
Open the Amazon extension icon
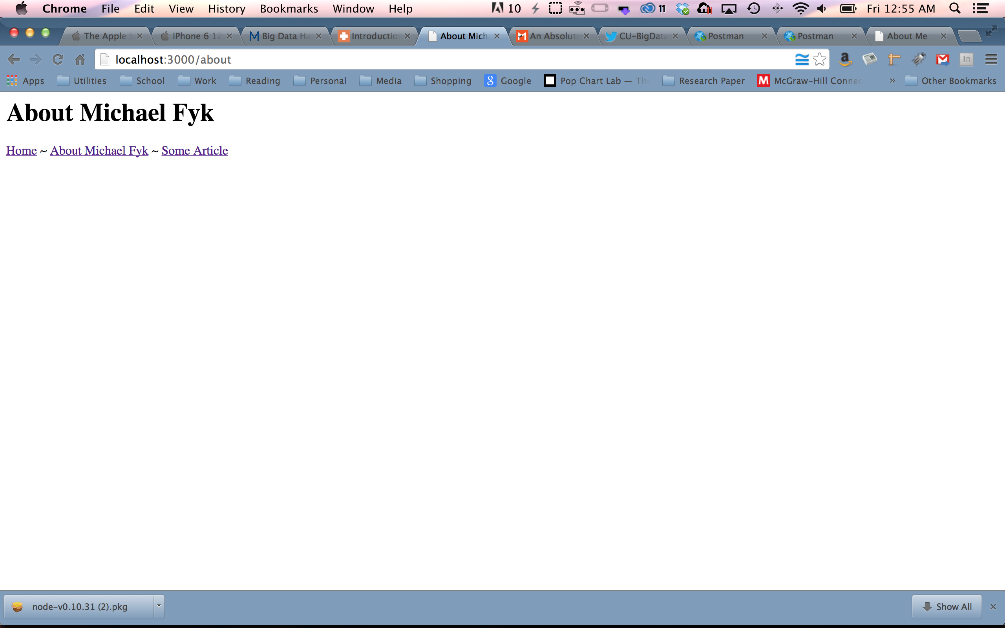point(845,60)
